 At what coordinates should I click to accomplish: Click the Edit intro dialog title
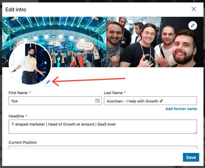coord(16,10)
